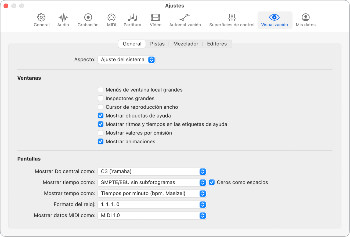Screen dimensions: 350x237
Task: Open the Aspecto pop-up menu
Action: [127, 60]
